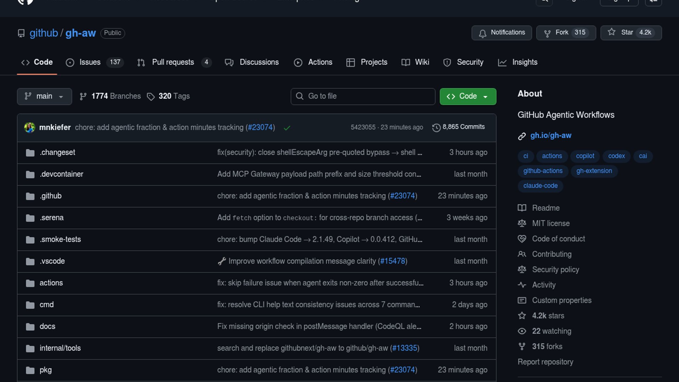Viewport: 679px width, 382px height.
Task: Click mnkiefer's avatar thumbnail
Action: [x=30, y=127]
